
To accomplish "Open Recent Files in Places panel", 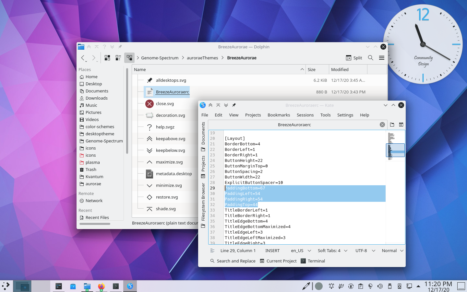I will 97,217.
